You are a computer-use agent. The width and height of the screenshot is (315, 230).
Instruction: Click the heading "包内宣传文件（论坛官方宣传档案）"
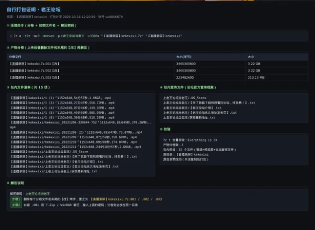tap(188, 87)
